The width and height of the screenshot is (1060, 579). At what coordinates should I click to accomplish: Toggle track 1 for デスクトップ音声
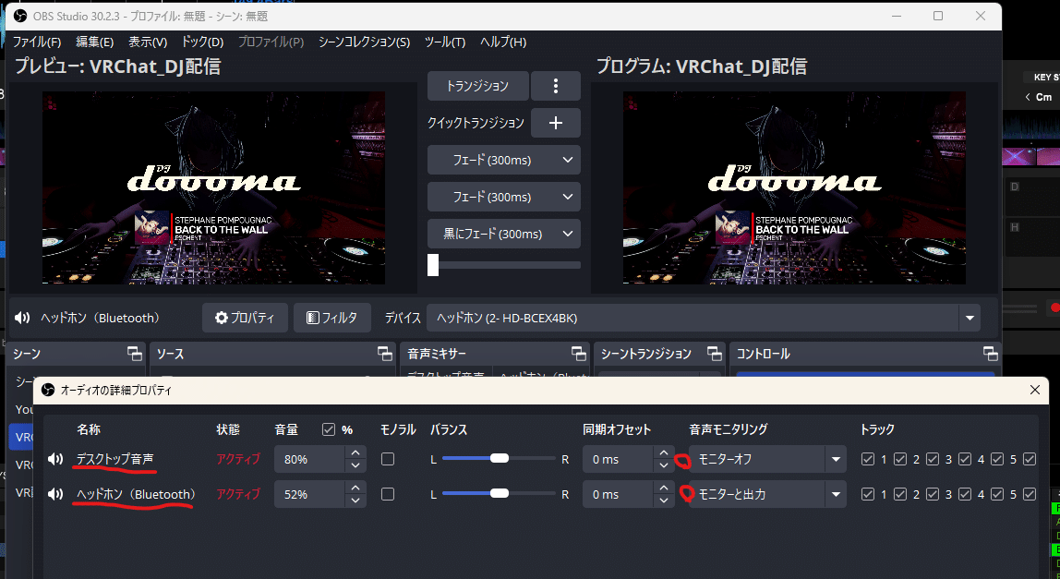tap(868, 459)
